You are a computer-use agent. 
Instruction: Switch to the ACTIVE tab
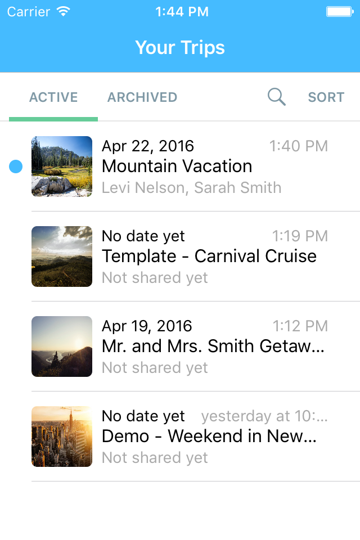[x=53, y=97]
